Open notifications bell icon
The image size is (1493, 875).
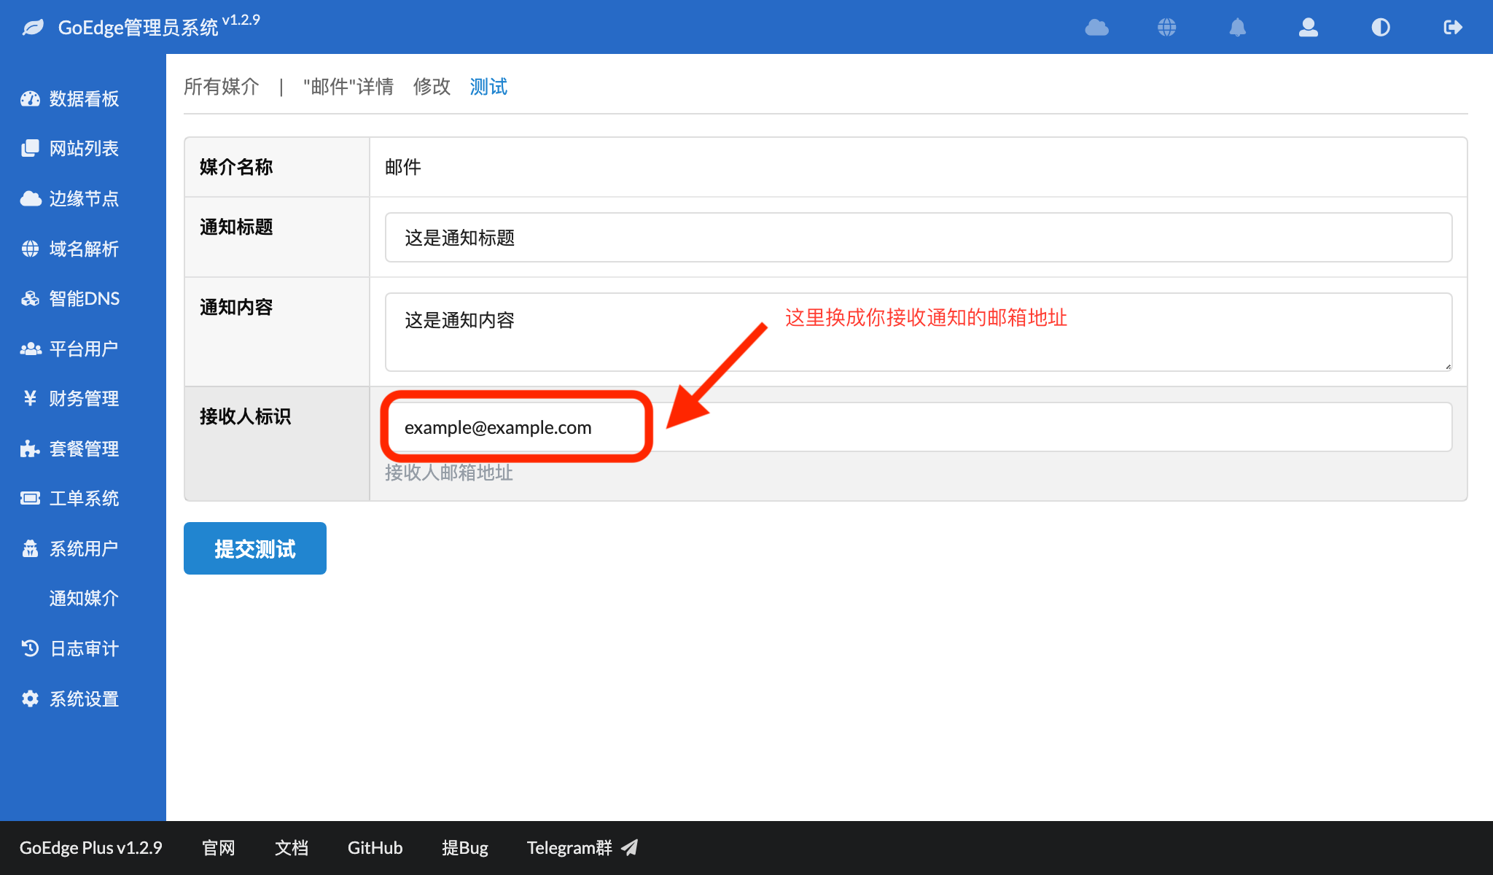click(x=1238, y=28)
